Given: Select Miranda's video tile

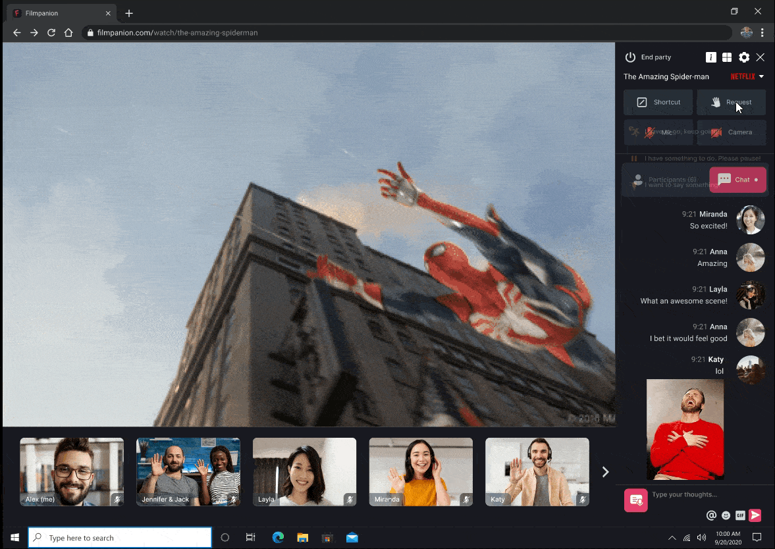Looking at the screenshot, I should pyautogui.click(x=421, y=472).
